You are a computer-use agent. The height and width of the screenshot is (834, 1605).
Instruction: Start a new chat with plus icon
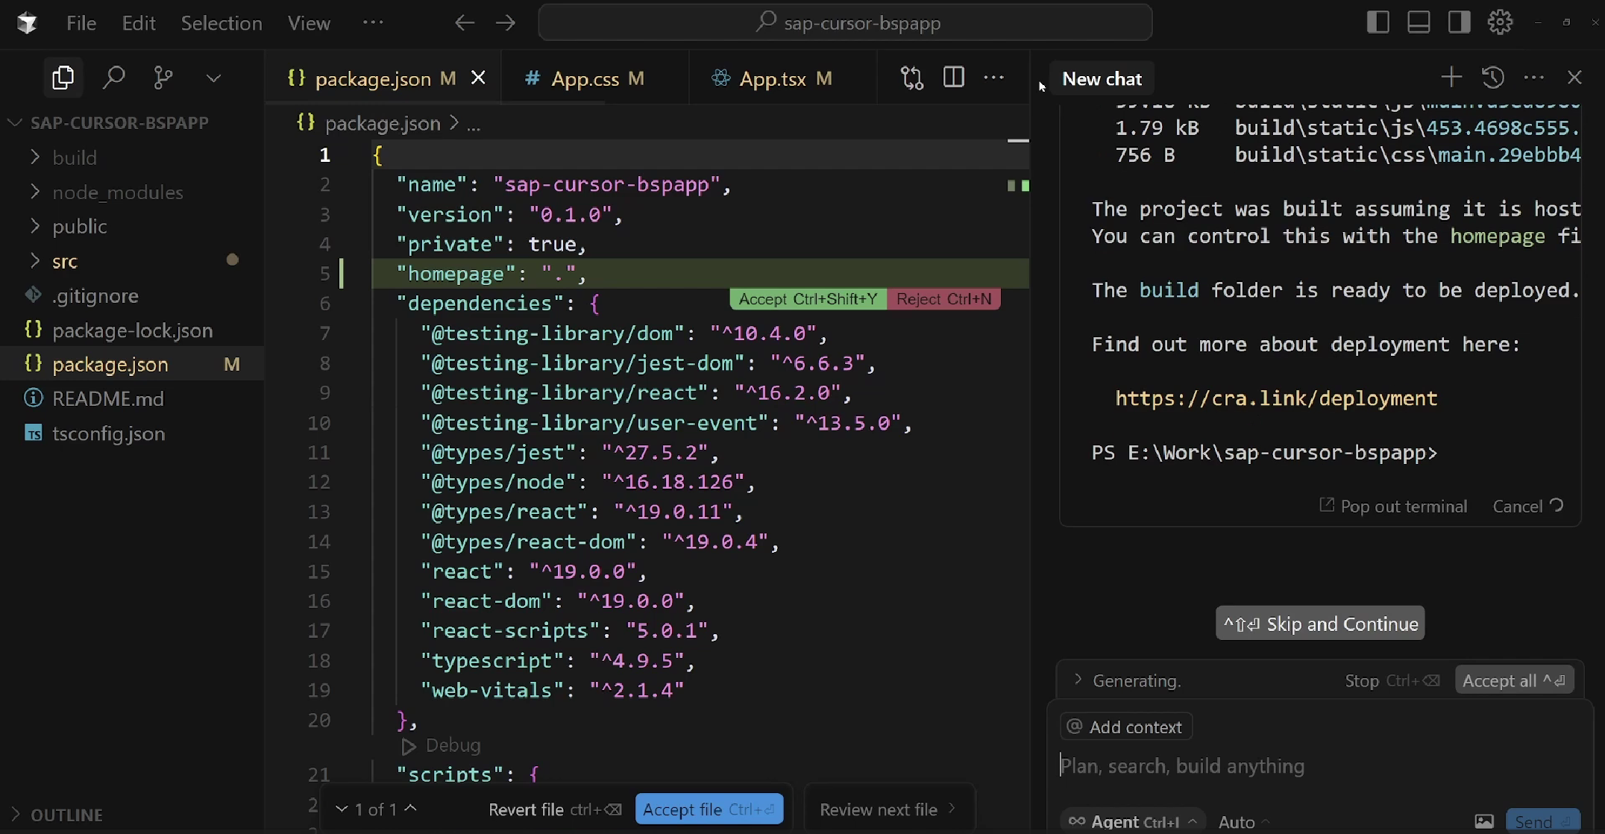pyautogui.click(x=1451, y=77)
